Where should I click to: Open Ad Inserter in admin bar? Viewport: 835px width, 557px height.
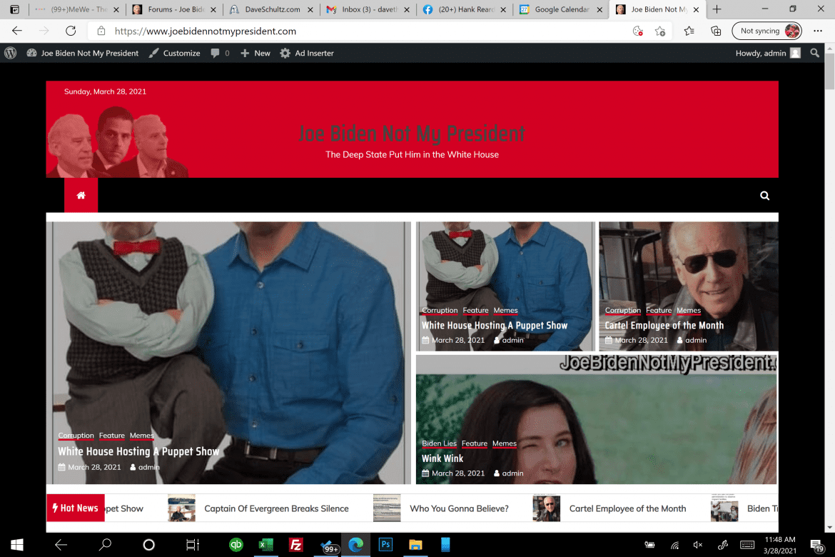(308, 53)
